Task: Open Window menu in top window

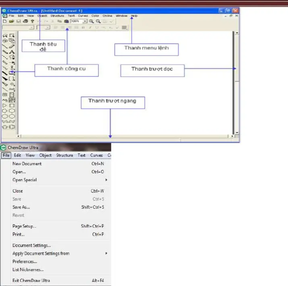Action: pyautogui.click(x=122, y=16)
